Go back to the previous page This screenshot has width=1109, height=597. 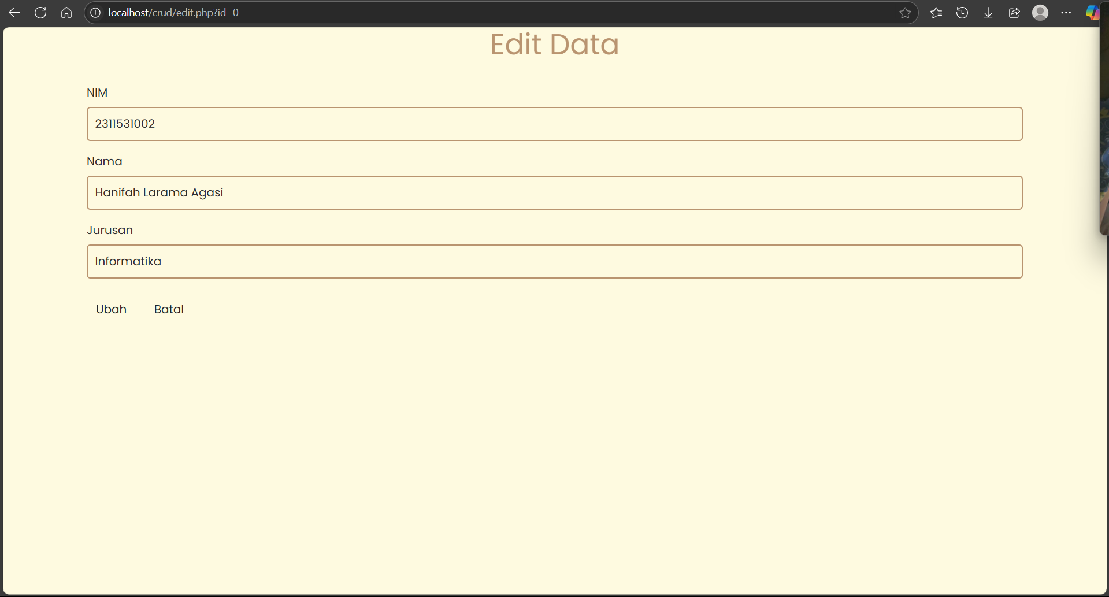(x=14, y=13)
